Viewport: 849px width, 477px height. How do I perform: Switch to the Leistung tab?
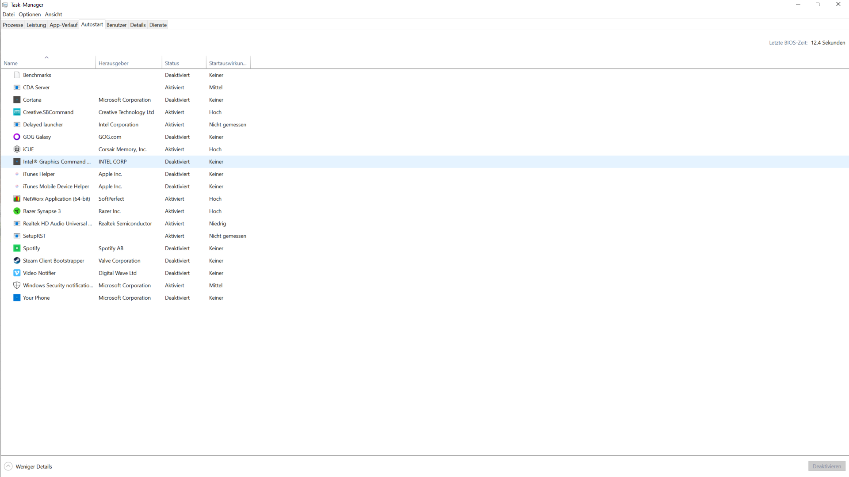point(36,25)
